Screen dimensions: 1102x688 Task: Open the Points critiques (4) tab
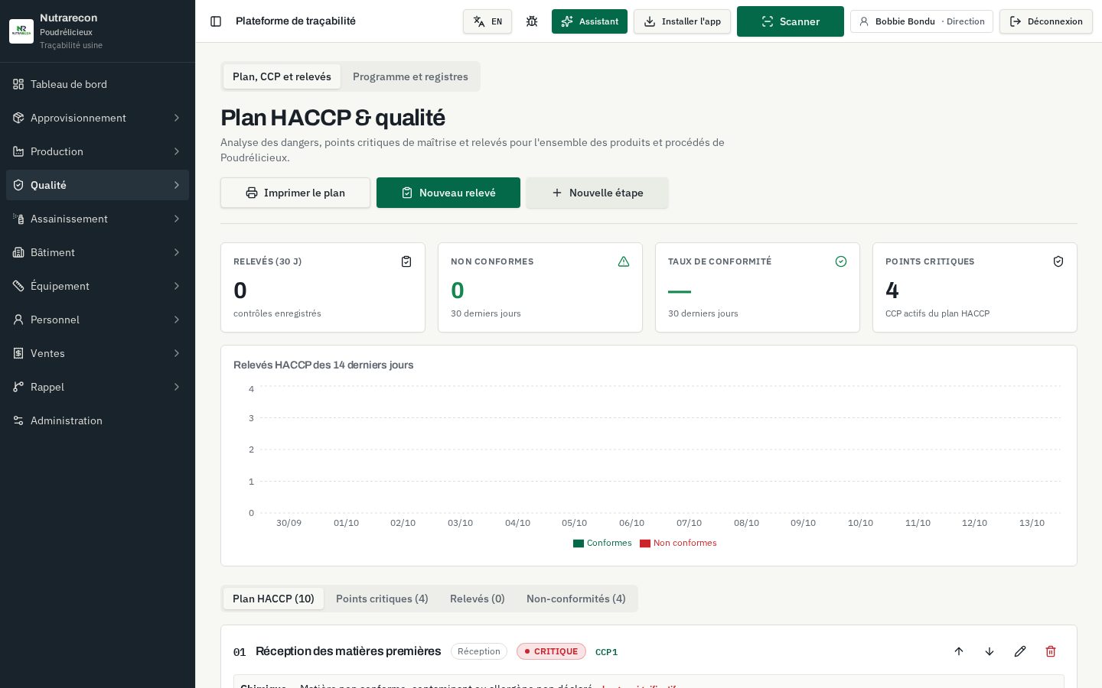[x=382, y=599]
